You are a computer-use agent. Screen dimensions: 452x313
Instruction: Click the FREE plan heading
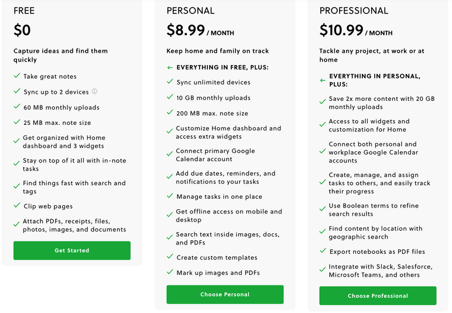point(24,11)
